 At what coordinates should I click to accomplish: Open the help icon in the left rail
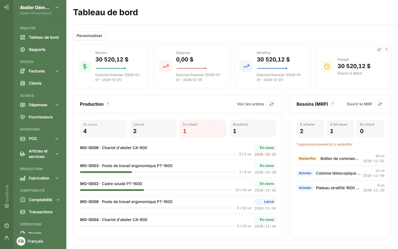pyautogui.click(x=7, y=226)
